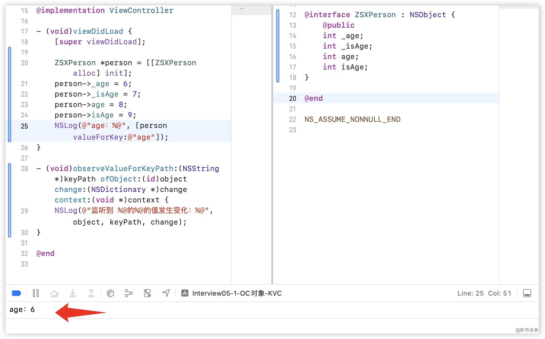Screen dimensions: 545x339
Task: Collapse the viewDidLoad method fold ribbon
Action: [10, 94]
